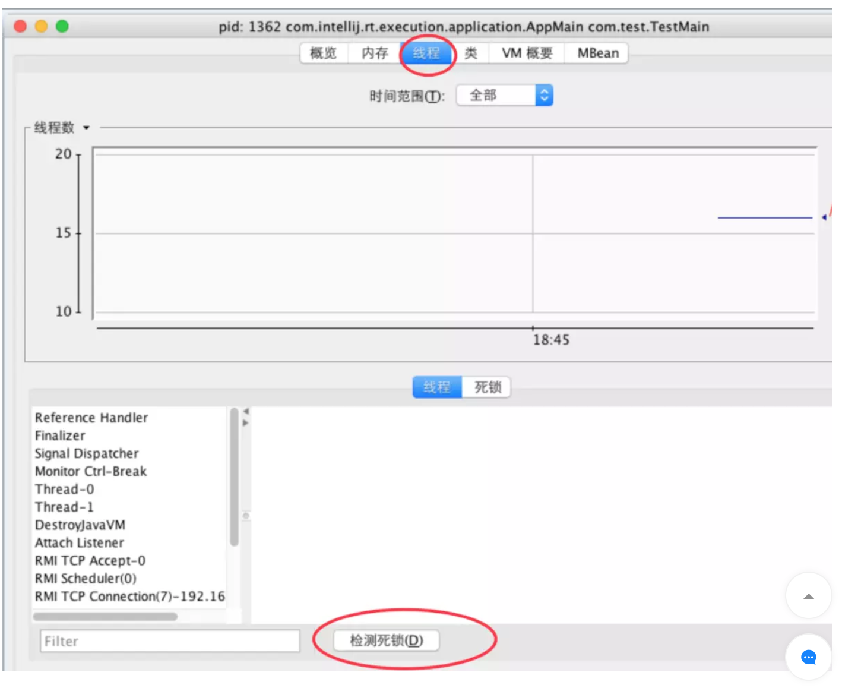Expand split pane with right arrow
This screenshot has width=842, height=688.
pyautogui.click(x=246, y=423)
